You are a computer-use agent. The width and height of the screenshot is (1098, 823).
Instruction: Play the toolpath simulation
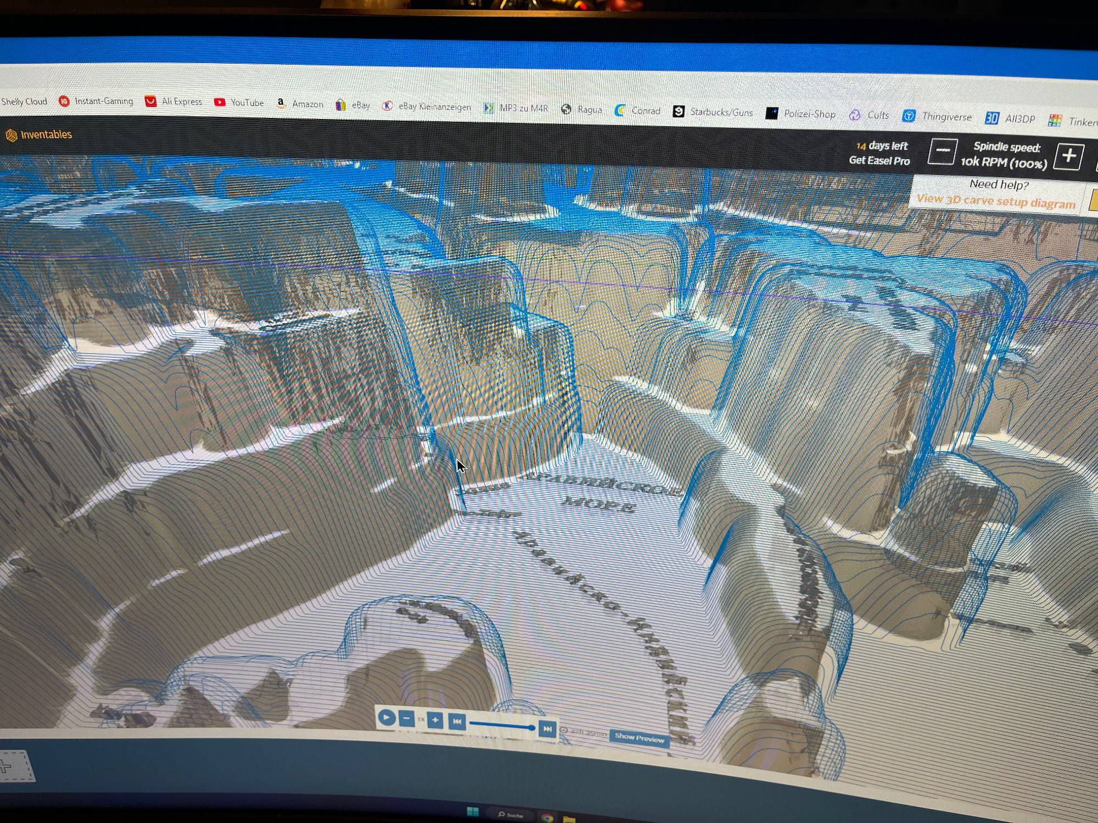pos(386,717)
